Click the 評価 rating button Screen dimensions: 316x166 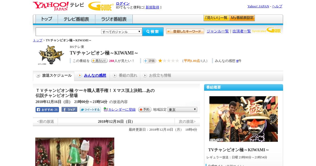click(150, 61)
